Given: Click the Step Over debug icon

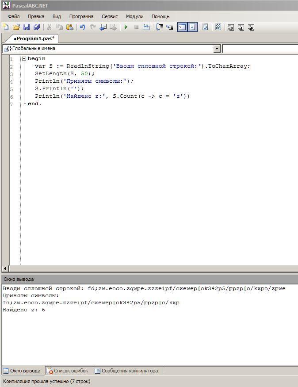Looking at the screenshot, I should [159, 27].
